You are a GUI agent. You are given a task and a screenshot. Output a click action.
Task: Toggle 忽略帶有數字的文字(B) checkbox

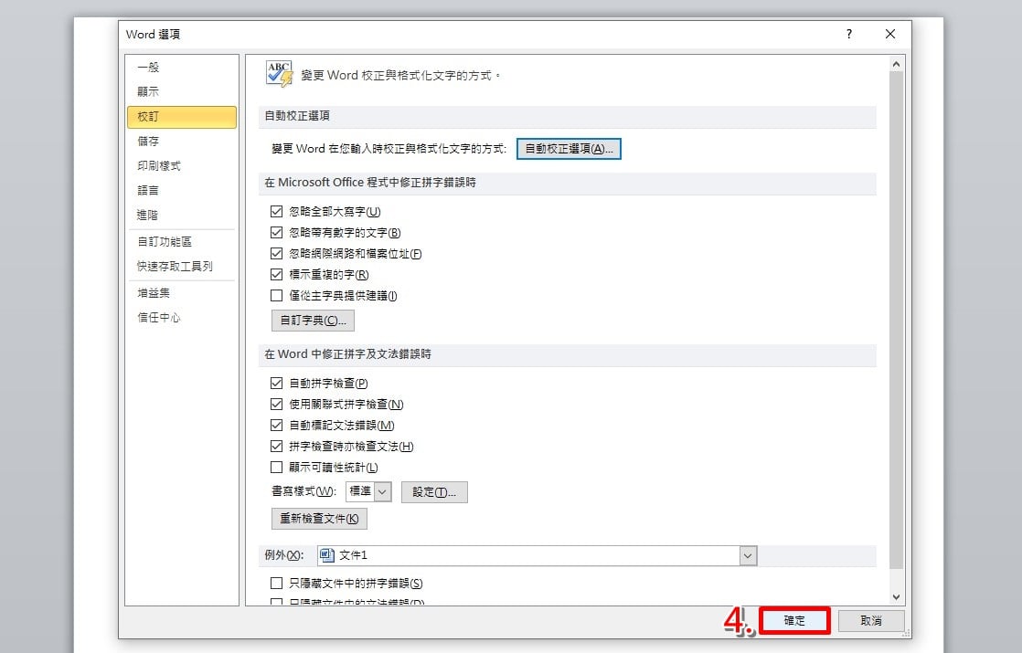(276, 232)
